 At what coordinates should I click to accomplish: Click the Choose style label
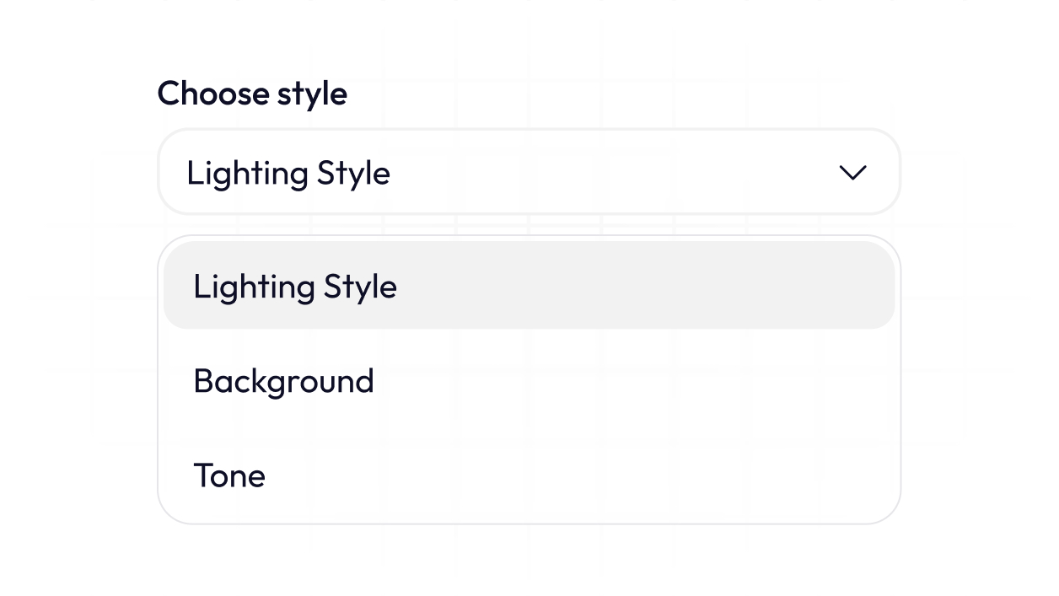252,93
